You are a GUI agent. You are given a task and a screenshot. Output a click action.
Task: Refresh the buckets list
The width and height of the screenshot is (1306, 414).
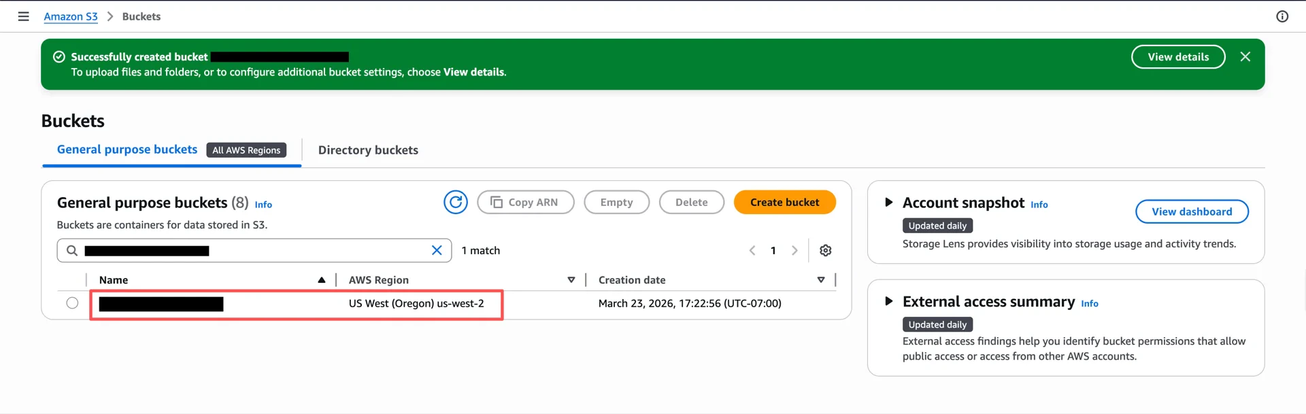[x=456, y=202]
